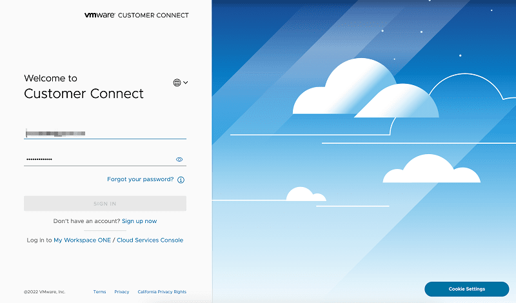Toggle password visibility eye icon
Screen dimensions: 516x303
[179, 160]
